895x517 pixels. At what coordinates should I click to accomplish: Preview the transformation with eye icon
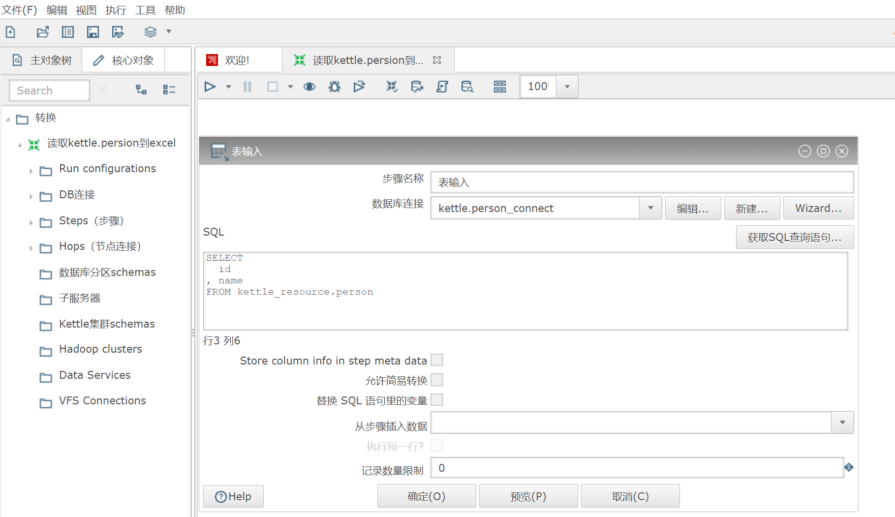click(x=309, y=87)
